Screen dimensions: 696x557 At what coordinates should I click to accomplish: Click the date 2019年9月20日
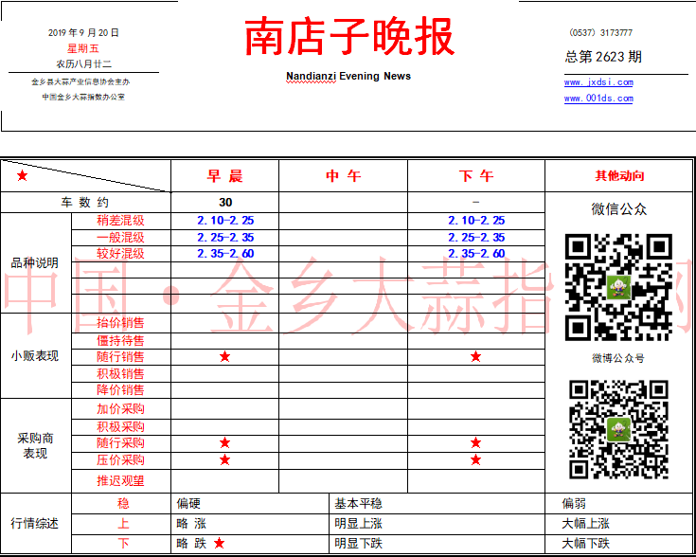click(x=83, y=32)
